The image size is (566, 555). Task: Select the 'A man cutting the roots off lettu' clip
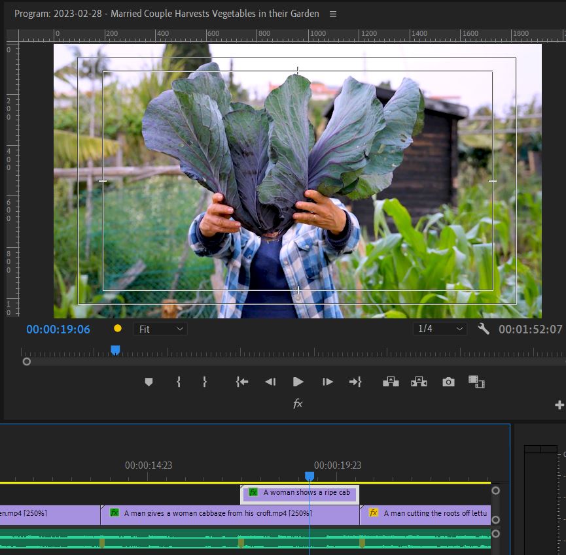click(x=425, y=514)
